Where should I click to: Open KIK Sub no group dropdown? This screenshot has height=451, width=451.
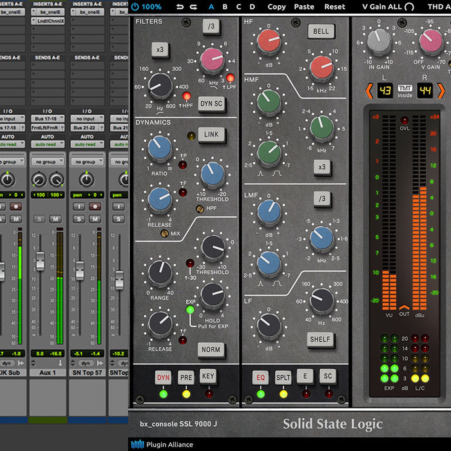12,162
